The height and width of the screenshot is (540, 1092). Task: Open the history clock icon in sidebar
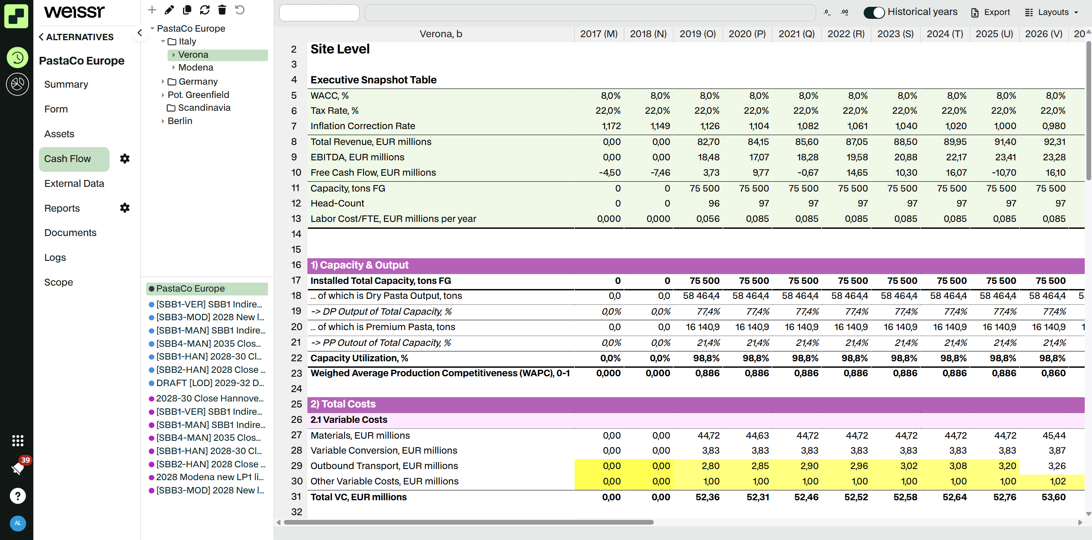[x=18, y=58]
